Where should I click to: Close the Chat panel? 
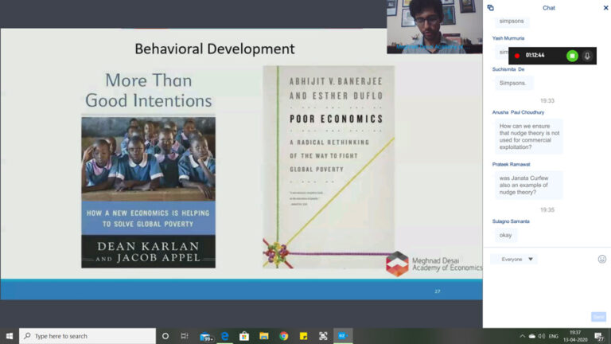[x=605, y=8]
